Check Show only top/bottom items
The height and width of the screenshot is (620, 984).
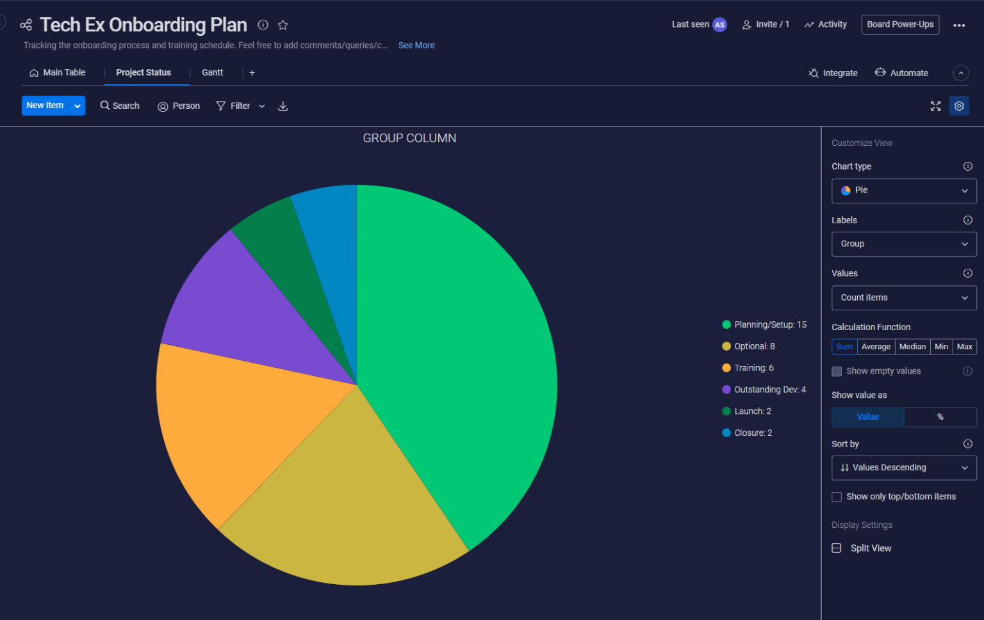tap(837, 497)
